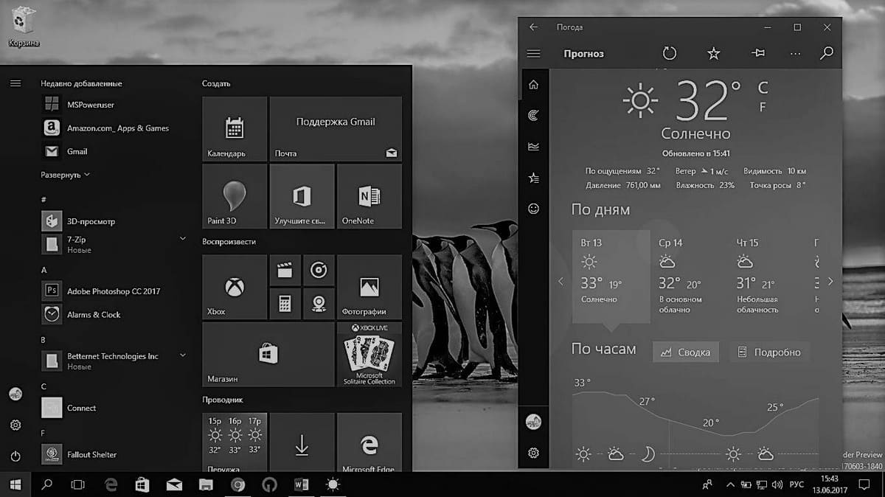Open the Фотографии tile

tap(369, 287)
